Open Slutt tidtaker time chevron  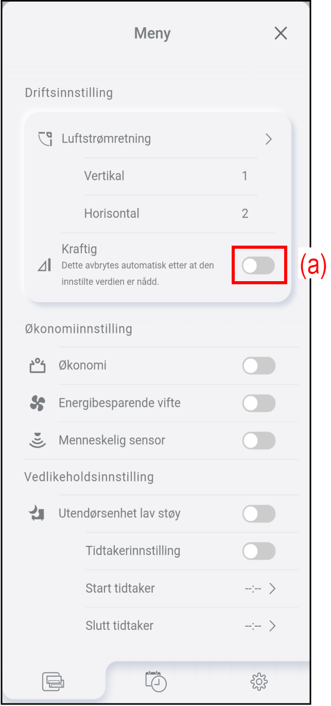click(273, 626)
